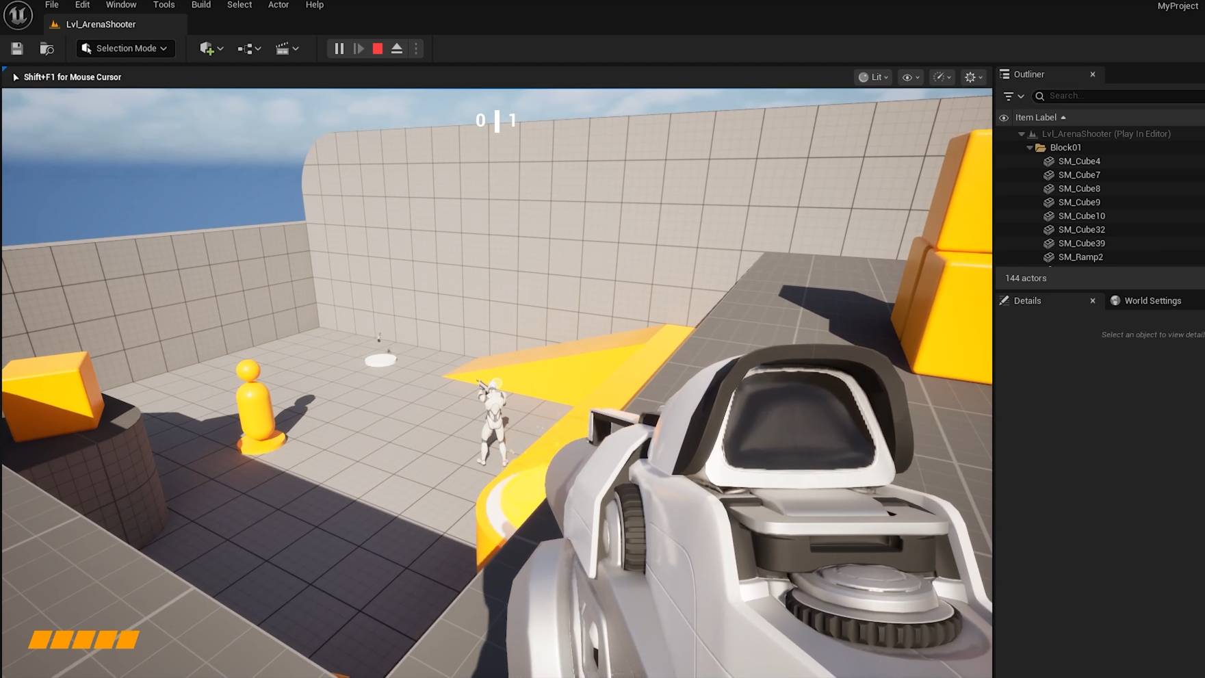Click the static mesh icon beside SM_Ramp2
The width and height of the screenshot is (1205, 678).
click(1049, 257)
